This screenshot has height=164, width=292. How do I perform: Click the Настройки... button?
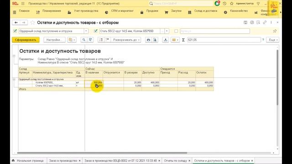pyautogui.click(x=54, y=40)
